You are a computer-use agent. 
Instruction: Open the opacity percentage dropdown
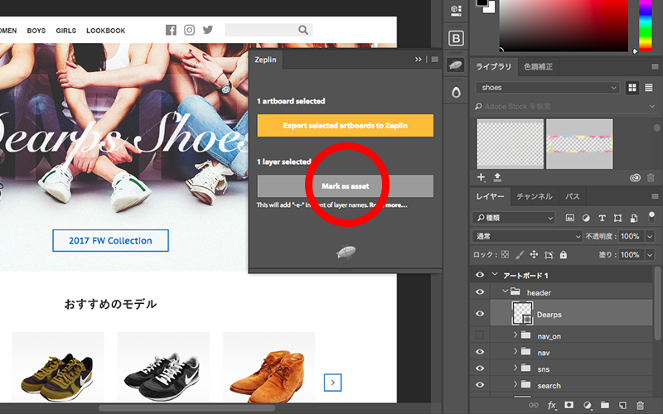(x=650, y=237)
